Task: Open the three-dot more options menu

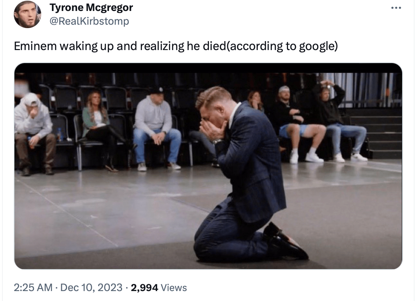Action: (x=396, y=8)
